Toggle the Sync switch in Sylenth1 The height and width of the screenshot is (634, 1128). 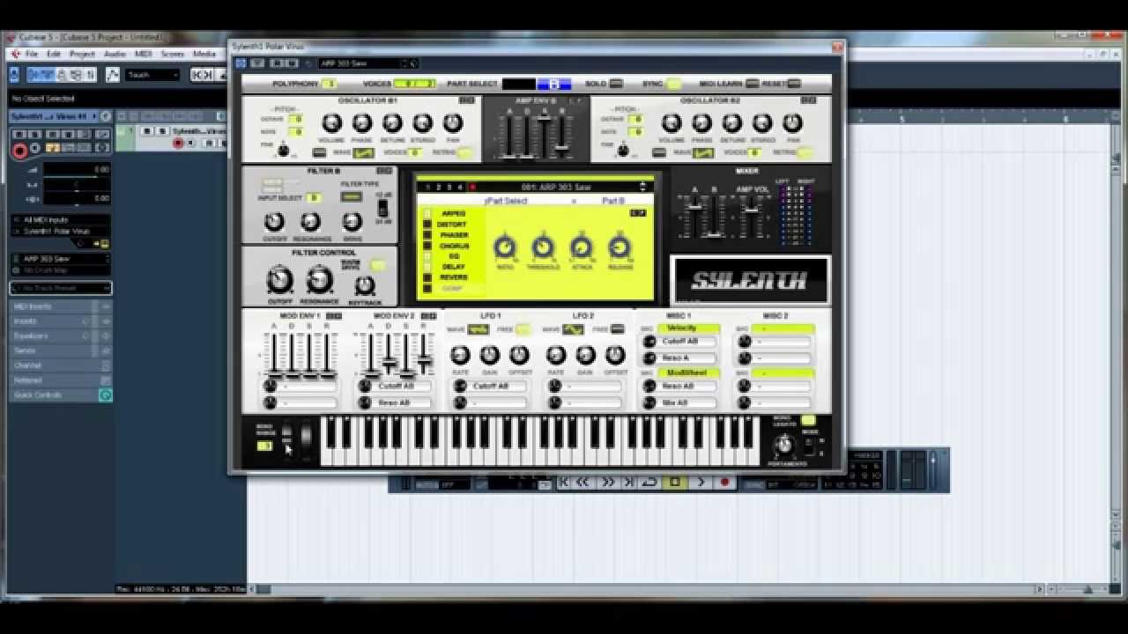coord(673,84)
